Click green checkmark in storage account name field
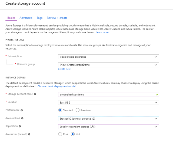This screenshot has height=144, width=173. (157, 95)
